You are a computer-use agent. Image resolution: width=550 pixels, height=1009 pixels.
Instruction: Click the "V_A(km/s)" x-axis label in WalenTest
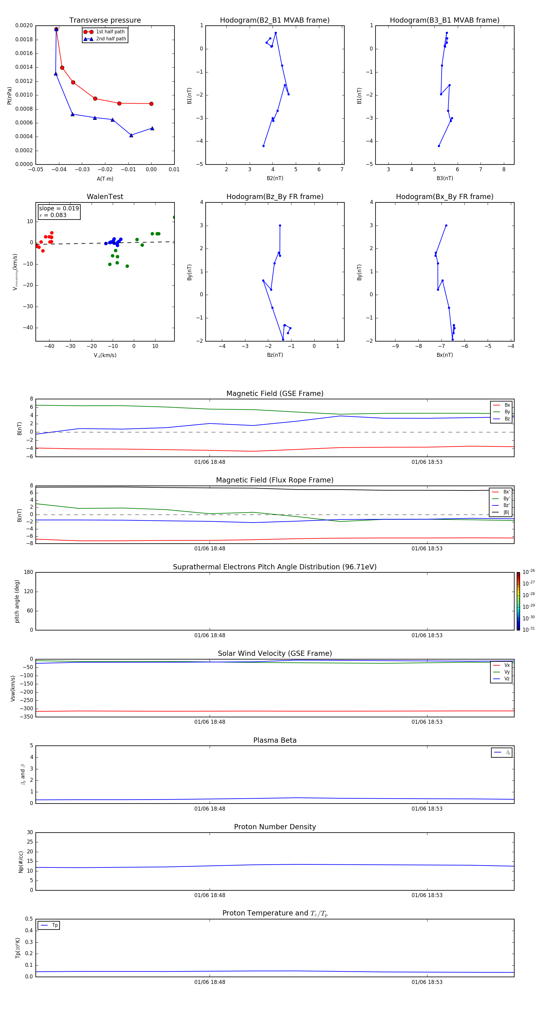click(105, 356)
